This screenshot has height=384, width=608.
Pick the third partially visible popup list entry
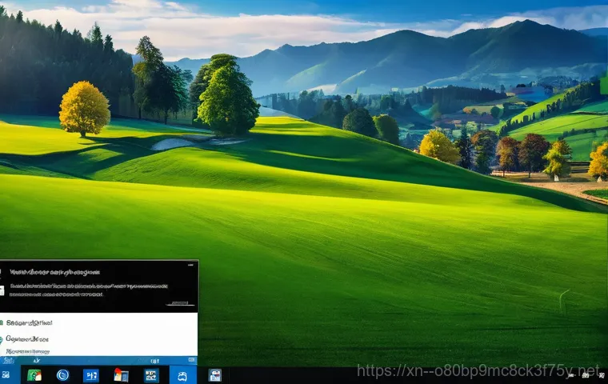tap(28, 350)
